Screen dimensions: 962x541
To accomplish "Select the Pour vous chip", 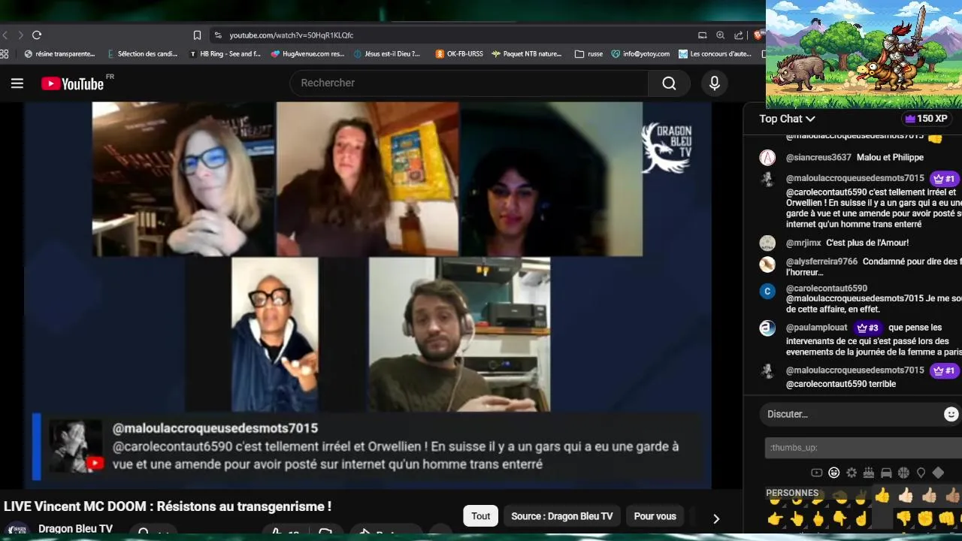I will pos(655,516).
